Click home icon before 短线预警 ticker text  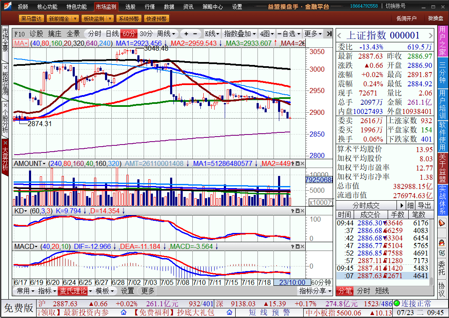click(230, 313)
